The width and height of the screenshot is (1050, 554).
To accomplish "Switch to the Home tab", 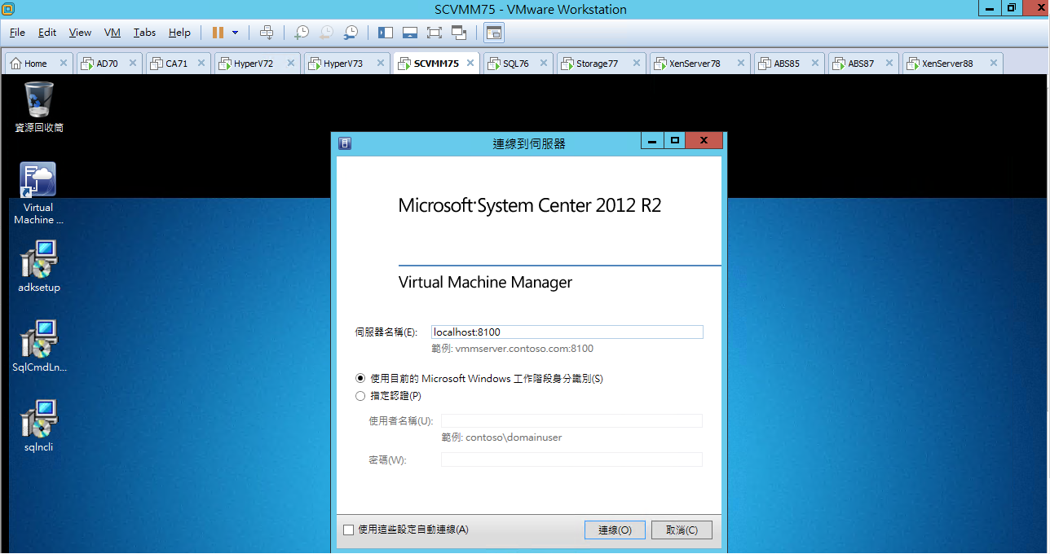I will click(38, 64).
